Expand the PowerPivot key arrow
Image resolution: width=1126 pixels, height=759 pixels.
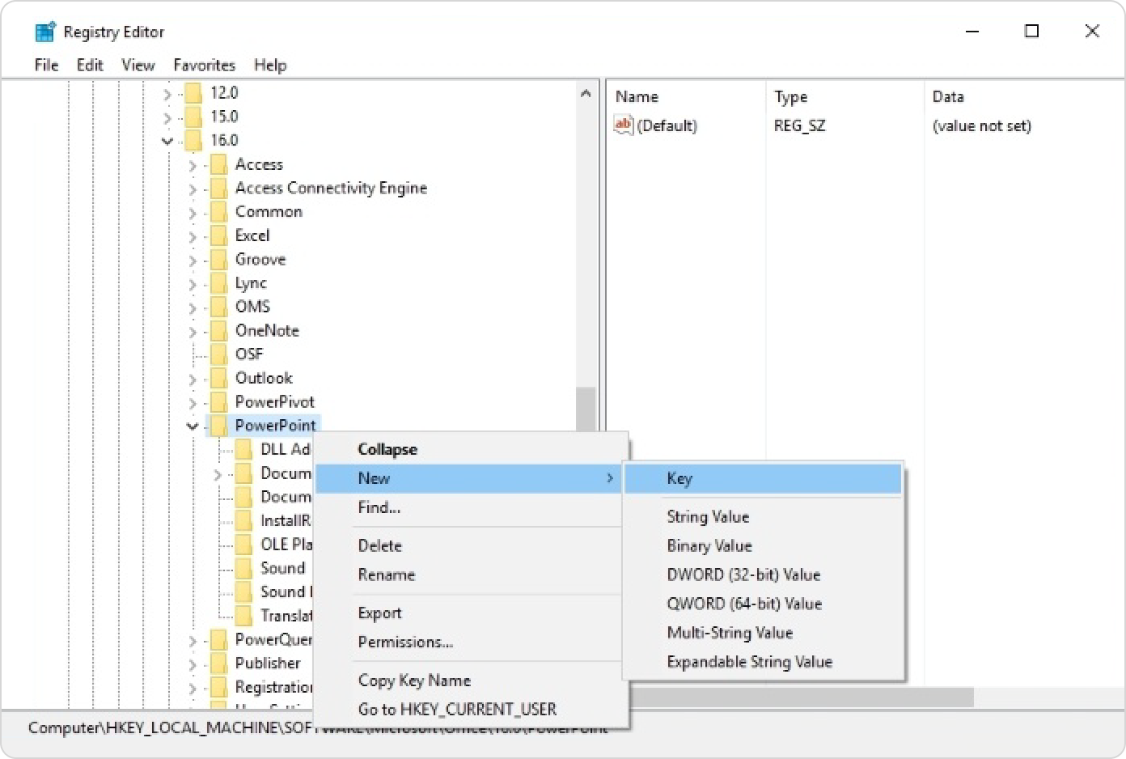point(193,402)
